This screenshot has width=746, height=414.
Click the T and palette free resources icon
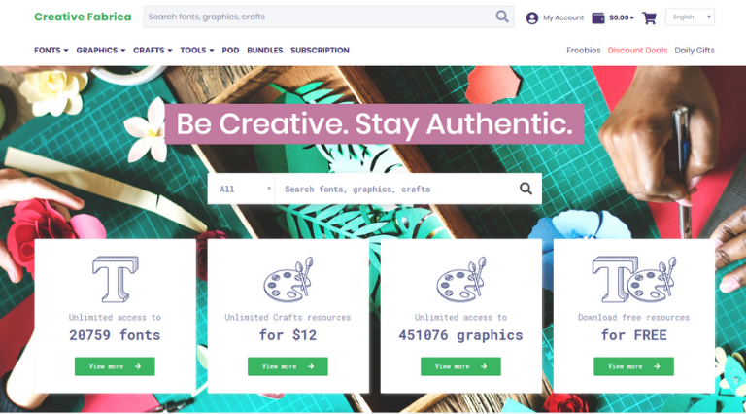(633, 279)
